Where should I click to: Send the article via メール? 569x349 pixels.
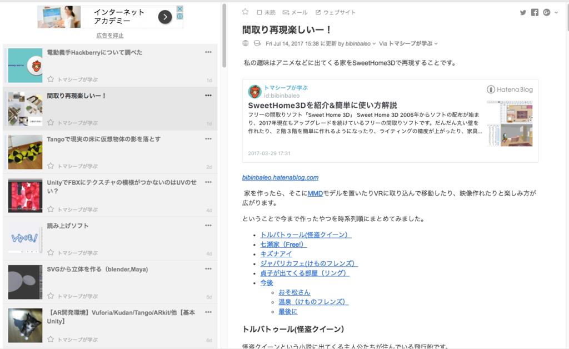click(x=295, y=12)
